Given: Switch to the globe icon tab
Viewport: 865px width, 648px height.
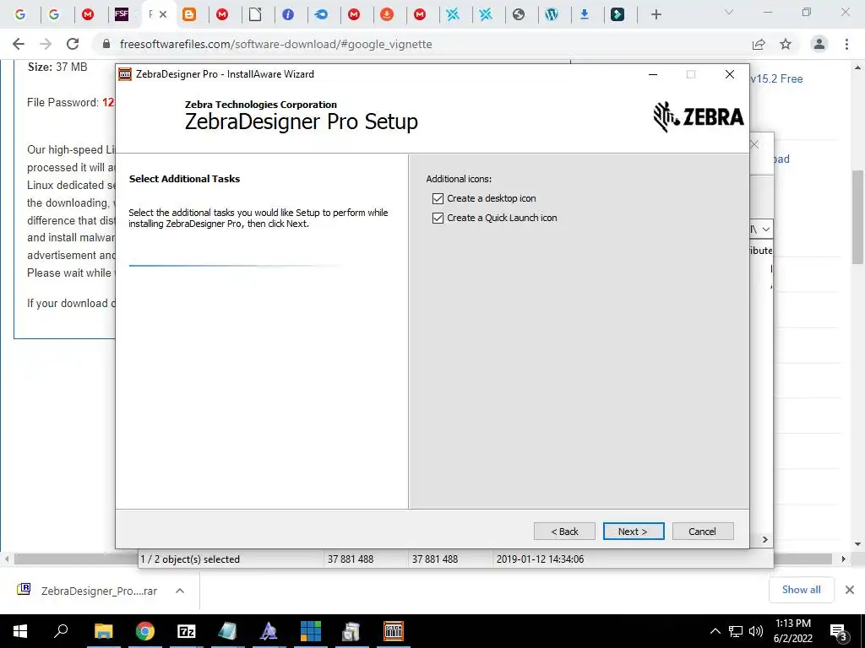Looking at the screenshot, I should pyautogui.click(x=519, y=14).
